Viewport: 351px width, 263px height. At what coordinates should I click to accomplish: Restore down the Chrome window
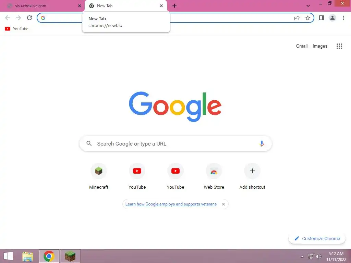tap(330, 3)
